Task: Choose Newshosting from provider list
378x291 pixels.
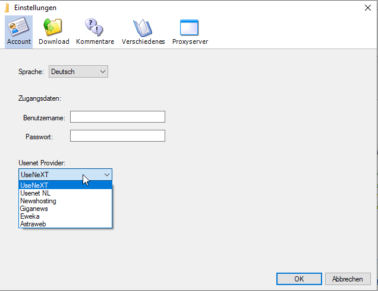Action: pos(65,201)
